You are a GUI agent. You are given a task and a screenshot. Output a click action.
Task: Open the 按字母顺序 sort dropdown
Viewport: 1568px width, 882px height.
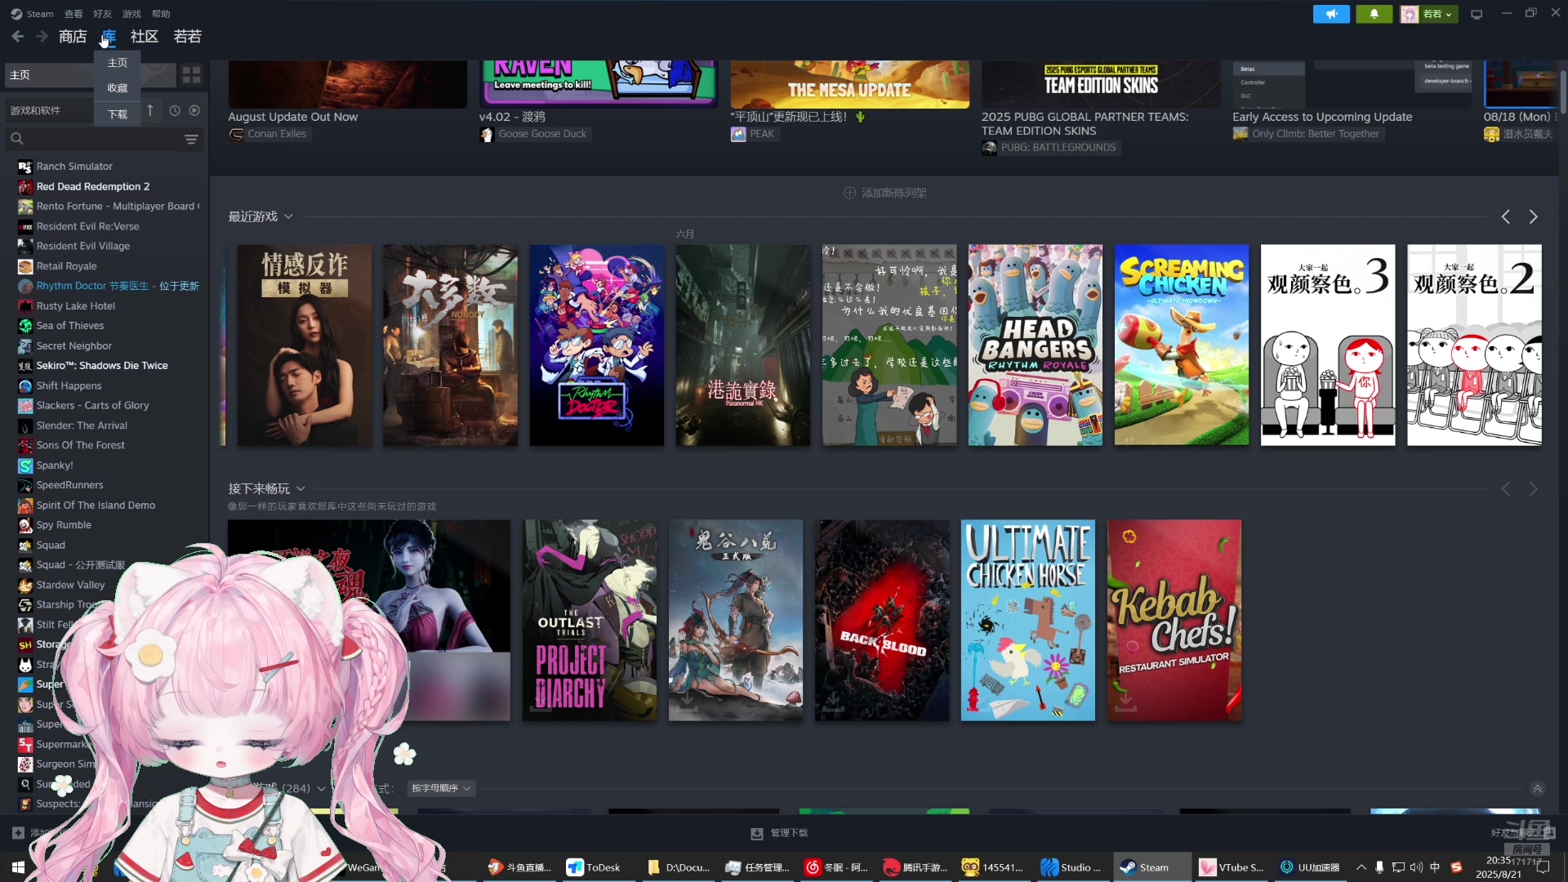441,789
